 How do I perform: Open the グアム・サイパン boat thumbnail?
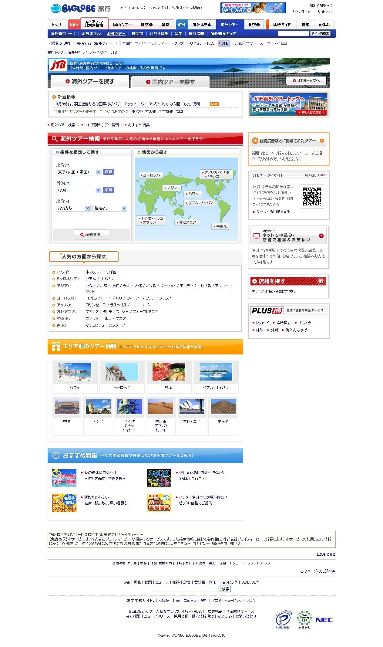(x=216, y=371)
